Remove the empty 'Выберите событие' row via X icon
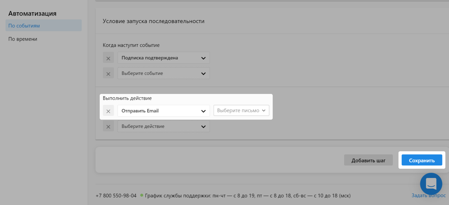Viewport: 449px width, 205px height. coord(108,73)
